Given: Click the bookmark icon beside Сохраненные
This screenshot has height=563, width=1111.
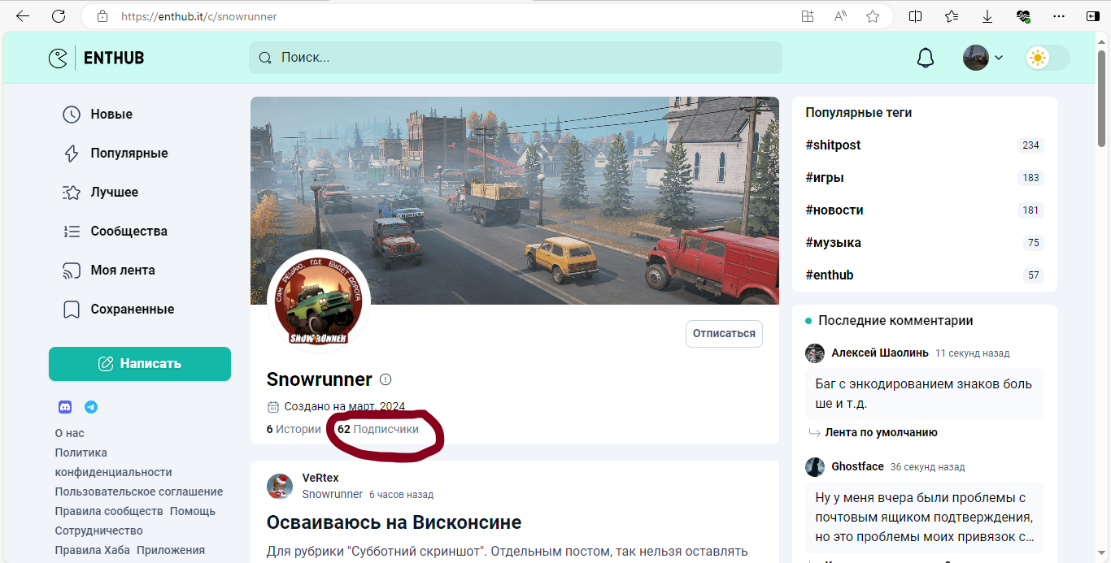Looking at the screenshot, I should pos(72,310).
